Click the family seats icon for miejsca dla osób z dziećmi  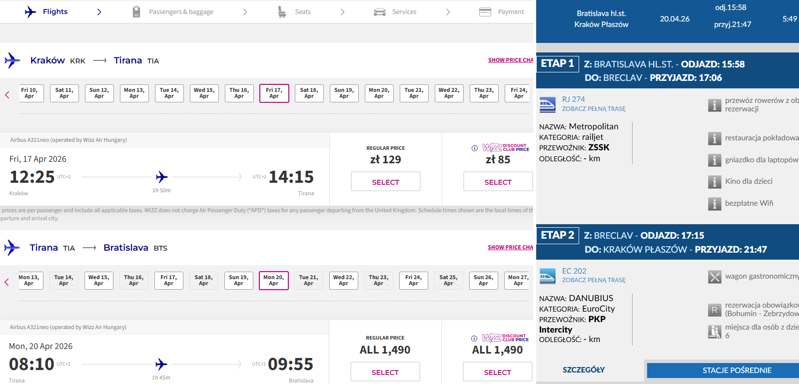point(715,332)
